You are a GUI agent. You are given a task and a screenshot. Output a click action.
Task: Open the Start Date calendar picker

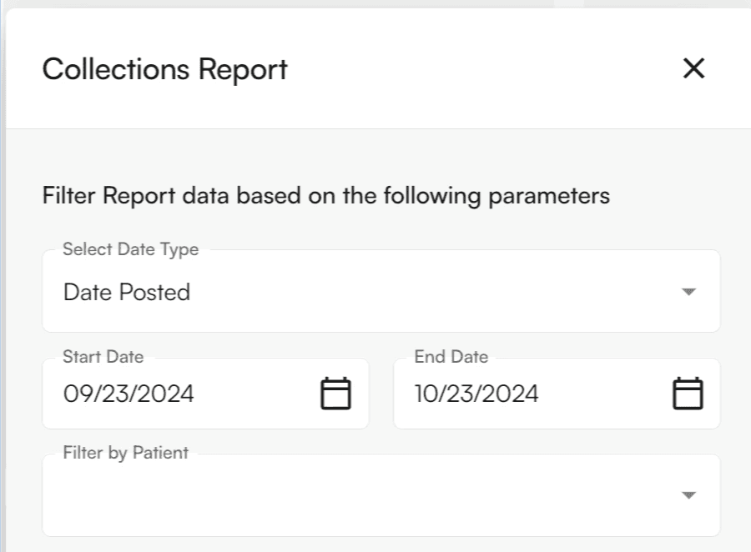tap(335, 394)
